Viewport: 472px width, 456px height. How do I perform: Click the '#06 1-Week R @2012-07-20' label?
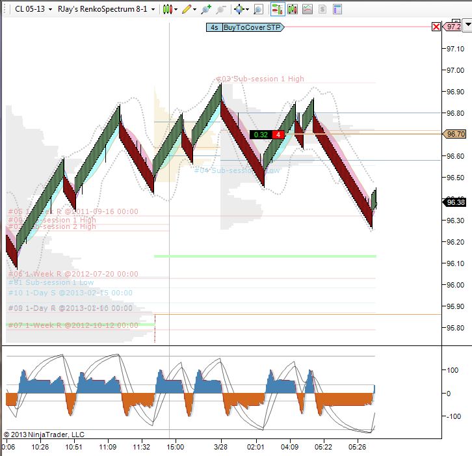pos(73,274)
